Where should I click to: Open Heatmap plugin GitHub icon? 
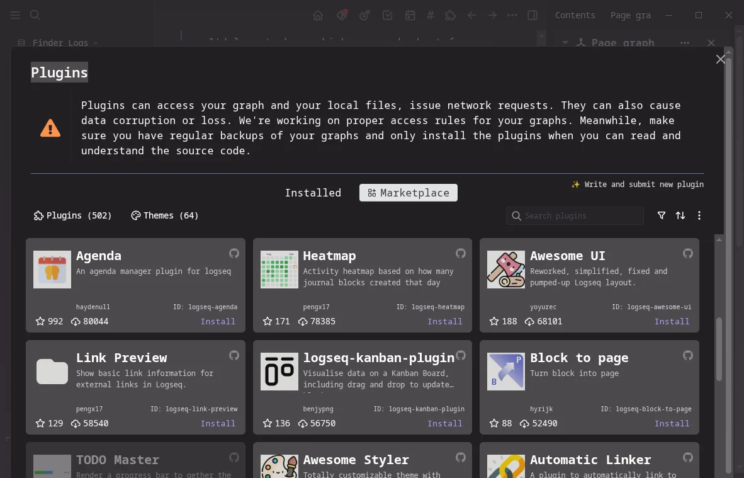pyautogui.click(x=461, y=253)
